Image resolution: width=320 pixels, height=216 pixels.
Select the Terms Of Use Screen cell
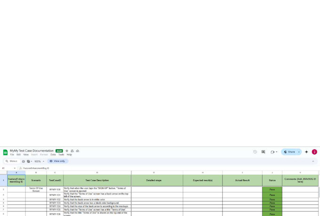click(36, 190)
